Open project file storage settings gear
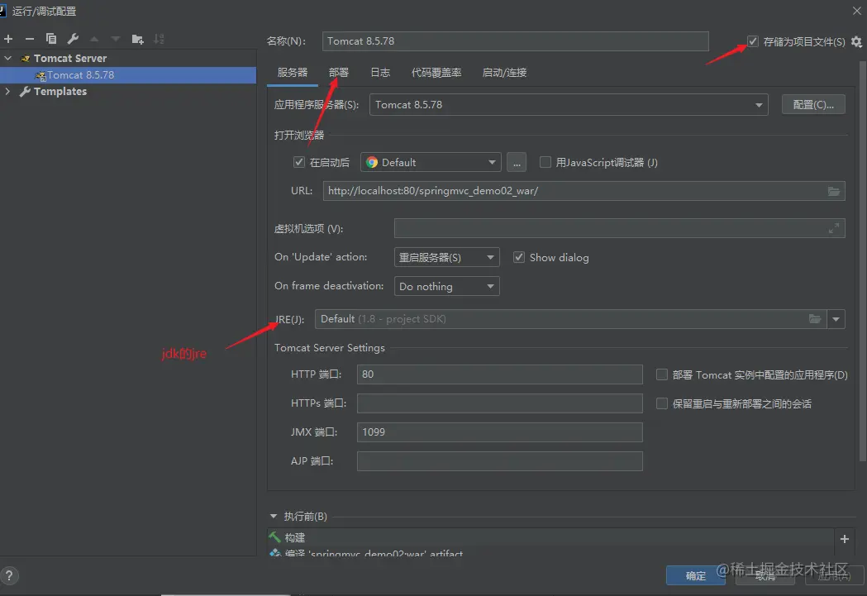Viewport: 867px width, 596px height. (x=856, y=41)
